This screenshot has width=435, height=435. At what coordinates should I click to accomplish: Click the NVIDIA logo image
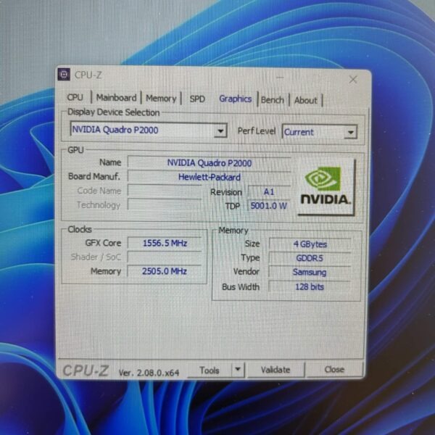tap(326, 186)
